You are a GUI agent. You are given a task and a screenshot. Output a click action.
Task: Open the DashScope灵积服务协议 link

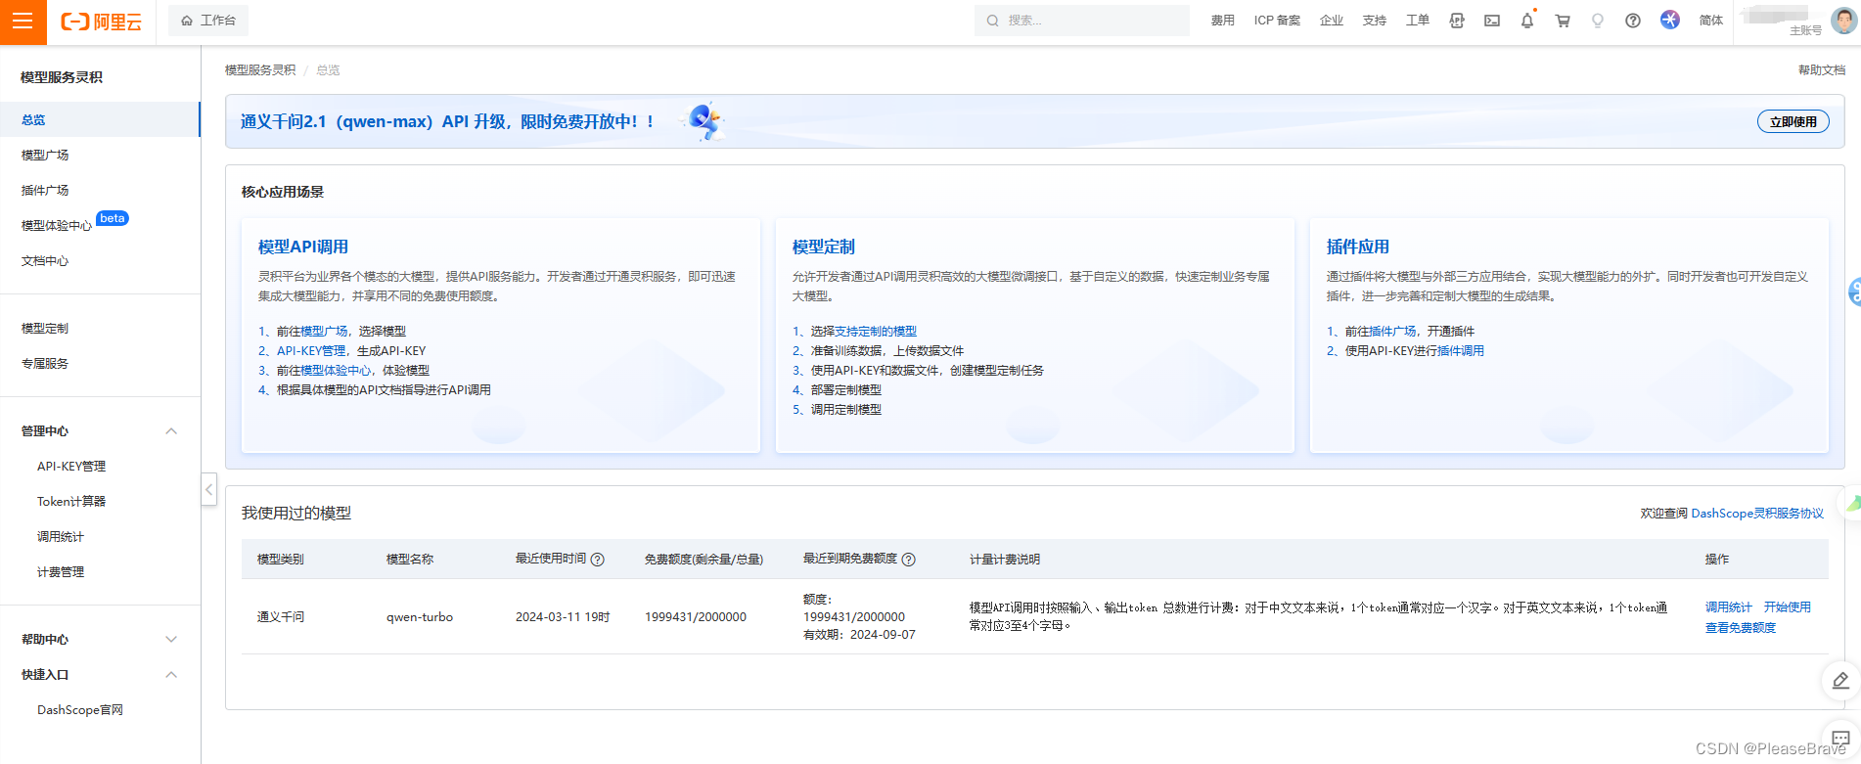1757,514
